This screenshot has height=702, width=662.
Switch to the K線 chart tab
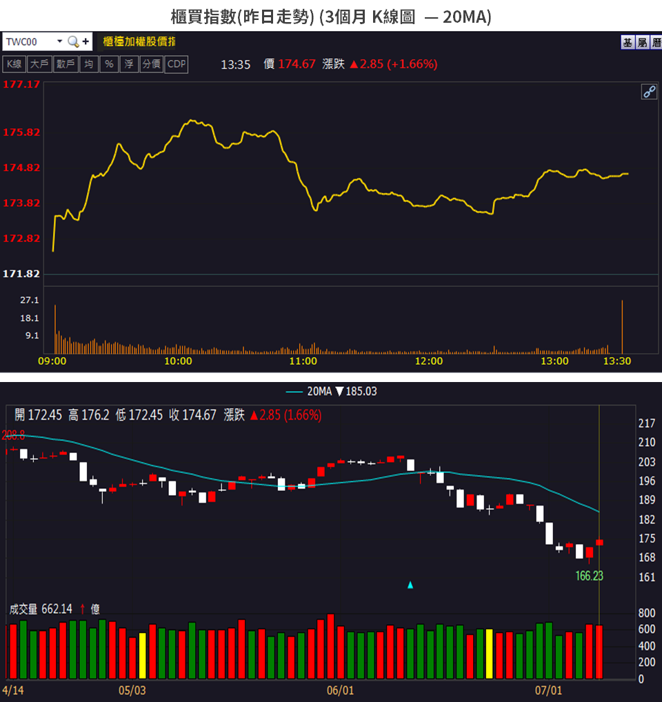pos(14,64)
